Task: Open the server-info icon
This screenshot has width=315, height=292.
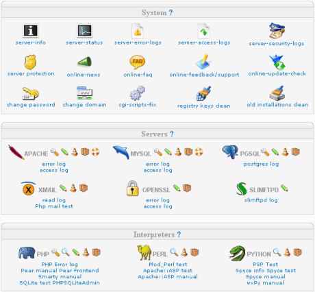Action: coord(30,31)
